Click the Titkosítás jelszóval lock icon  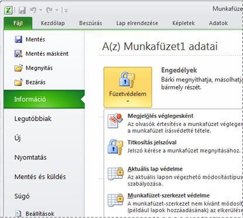click(x=115, y=147)
